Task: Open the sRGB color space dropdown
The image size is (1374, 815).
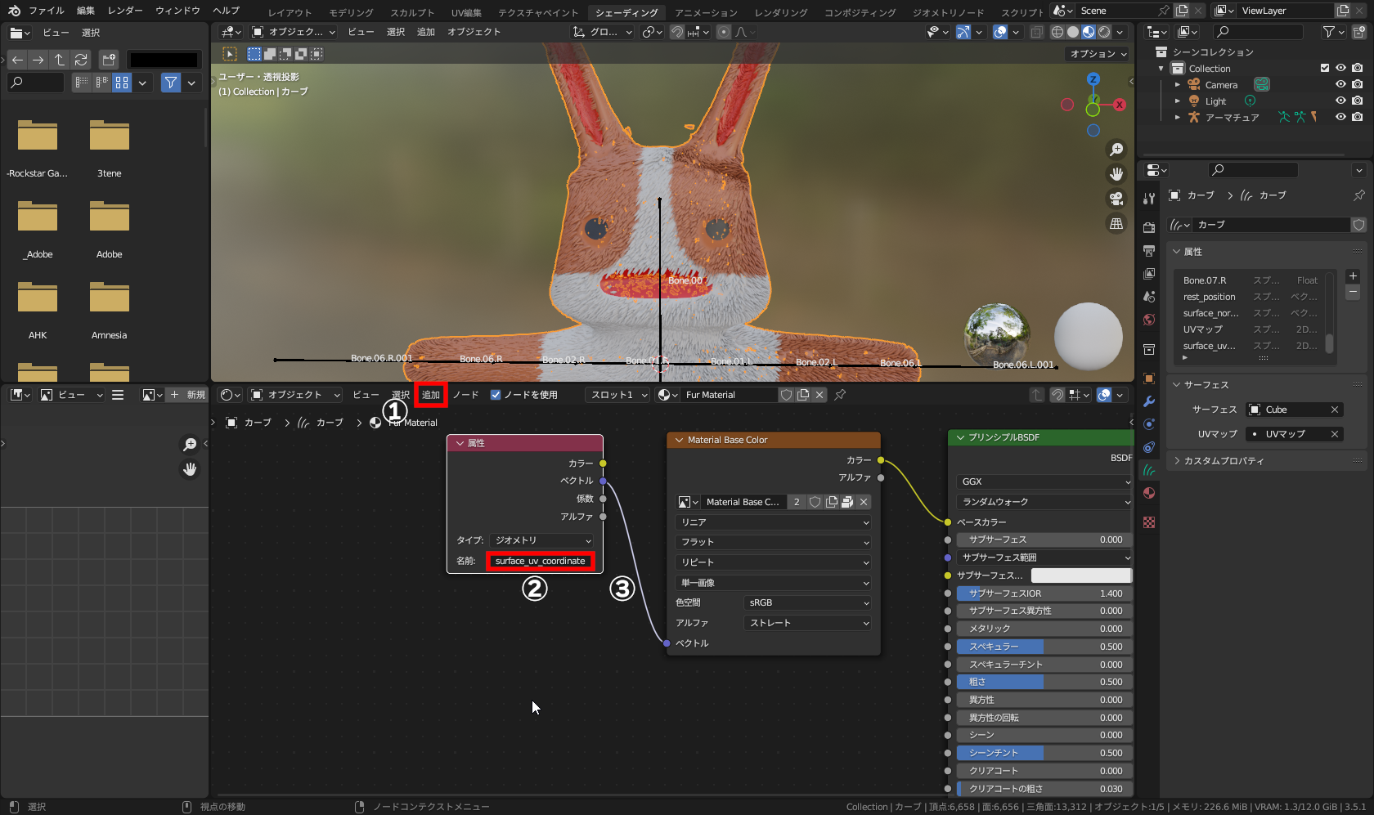Action: (807, 602)
